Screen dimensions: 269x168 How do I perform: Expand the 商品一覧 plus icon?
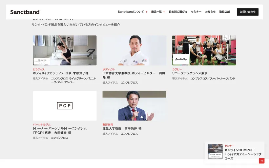[164, 12]
